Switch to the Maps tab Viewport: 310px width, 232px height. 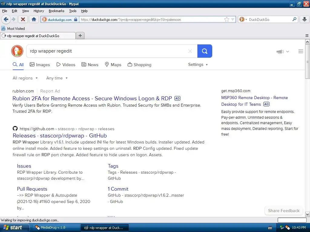tap(113, 65)
